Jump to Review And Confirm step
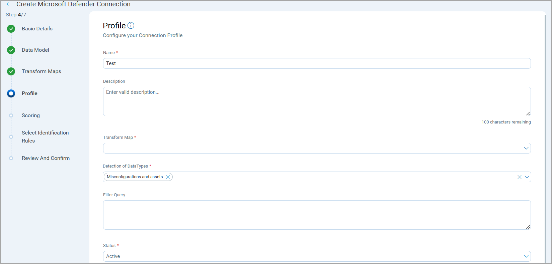 point(46,158)
